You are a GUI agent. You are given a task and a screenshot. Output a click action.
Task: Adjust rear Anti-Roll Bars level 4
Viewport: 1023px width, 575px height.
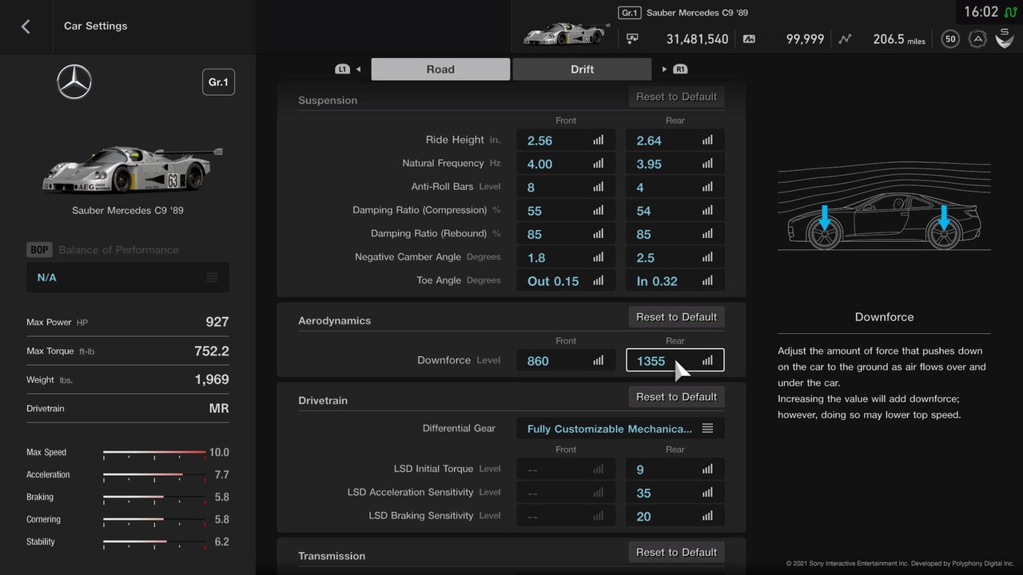click(x=675, y=187)
